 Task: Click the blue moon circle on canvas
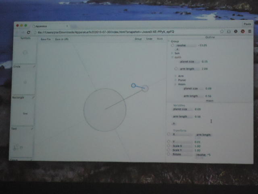[x=133, y=85]
